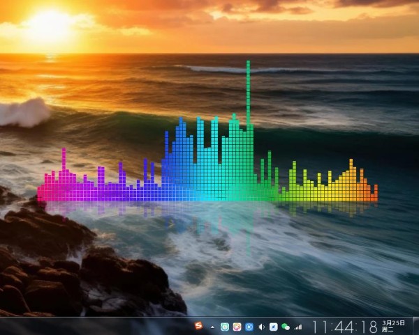Click the show desktop button at the taskbar edge
This screenshot has width=419, height=335.
pos(416,326)
